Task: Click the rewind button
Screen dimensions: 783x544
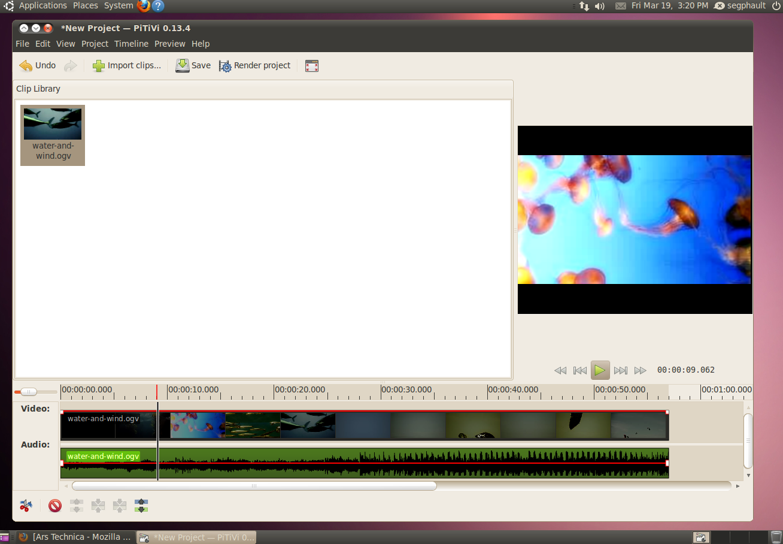Action: (x=560, y=370)
